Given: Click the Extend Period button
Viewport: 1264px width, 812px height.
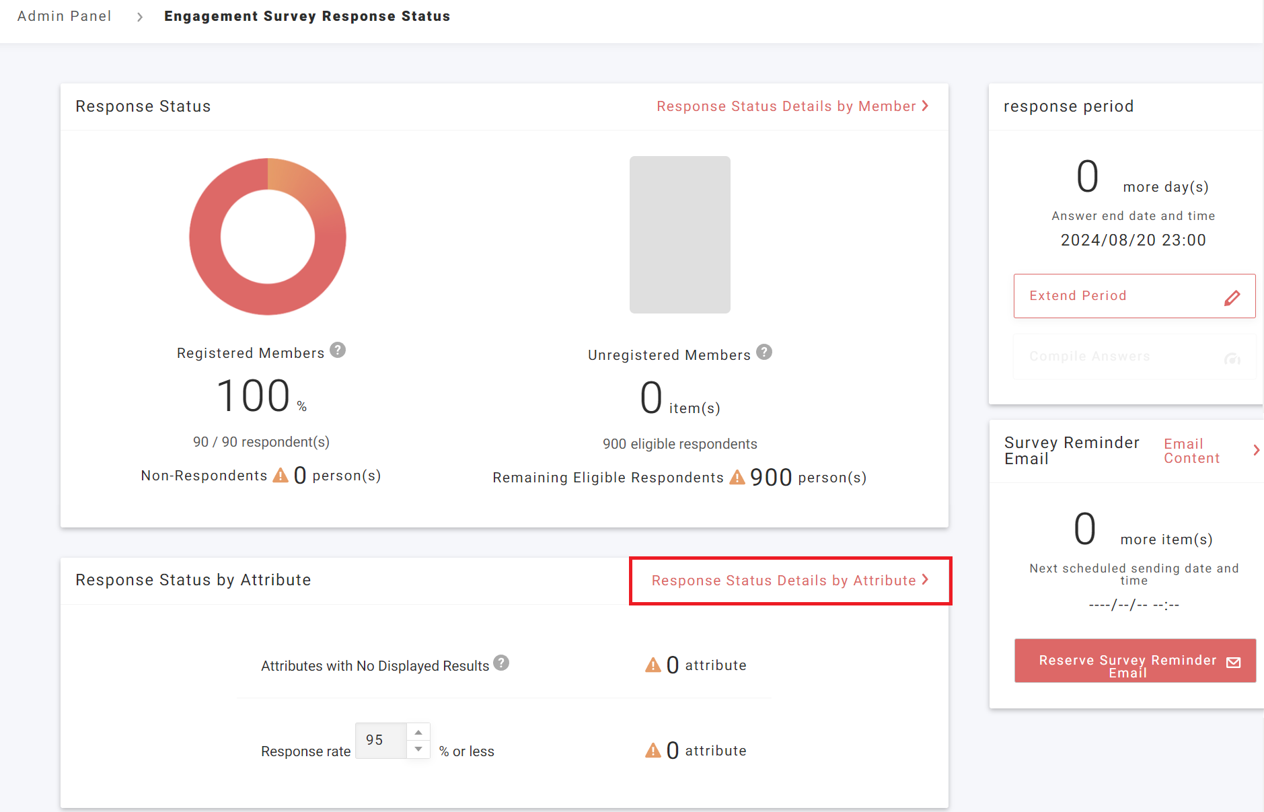Looking at the screenshot, I should coord(1134,296).
